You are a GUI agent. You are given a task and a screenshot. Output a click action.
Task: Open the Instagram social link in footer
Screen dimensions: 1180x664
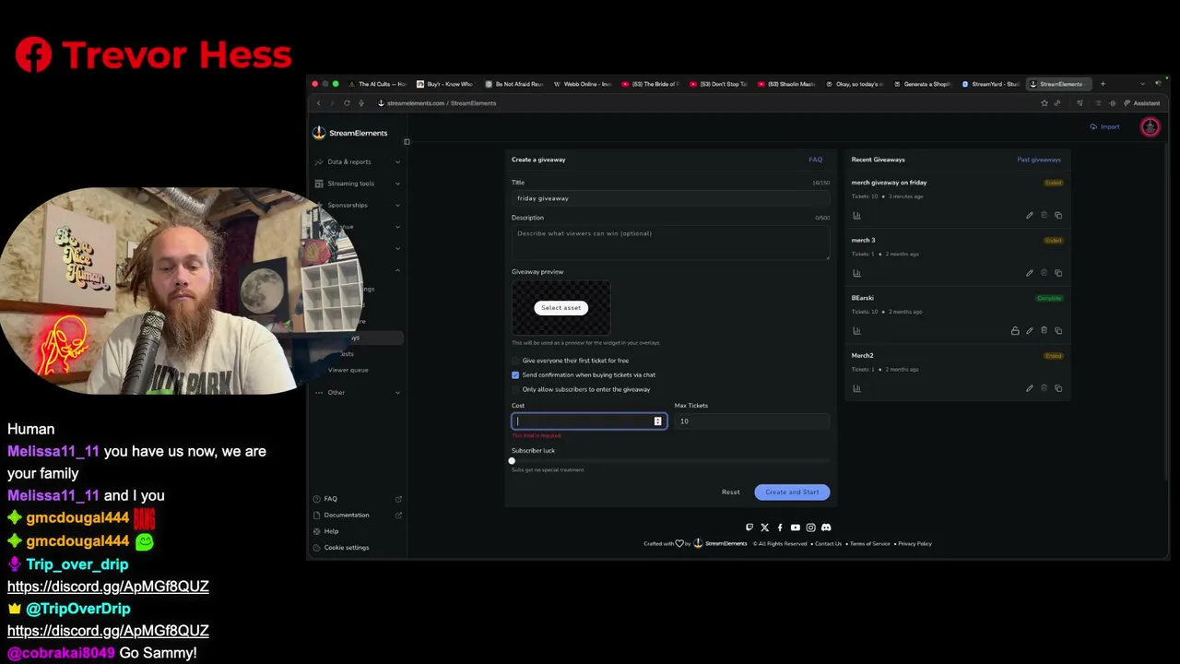pyautogui.click(x=810, y=528)
